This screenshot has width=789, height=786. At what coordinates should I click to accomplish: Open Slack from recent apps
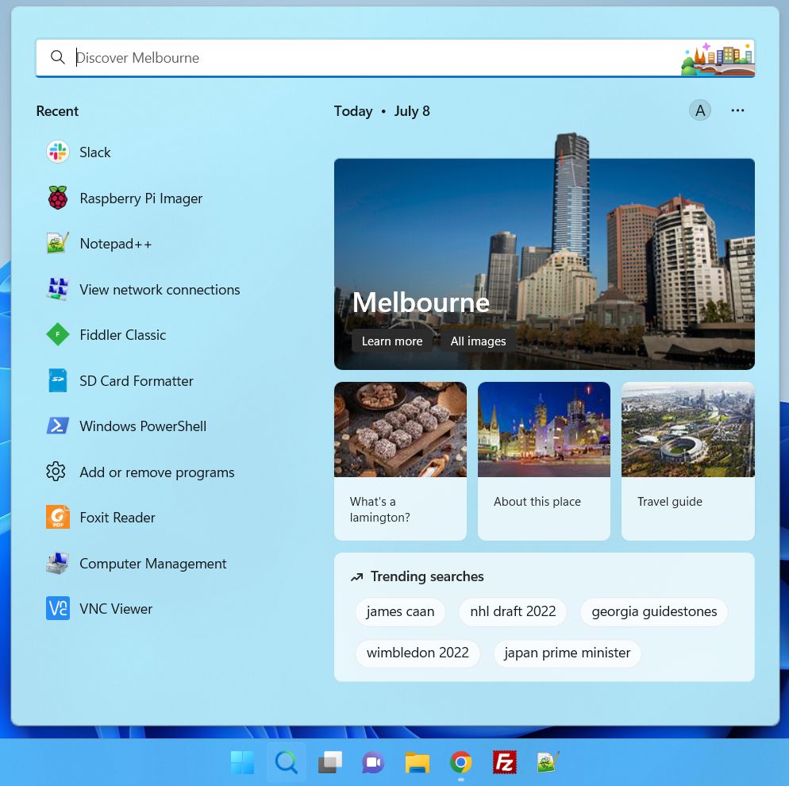[x=95, y=152]
